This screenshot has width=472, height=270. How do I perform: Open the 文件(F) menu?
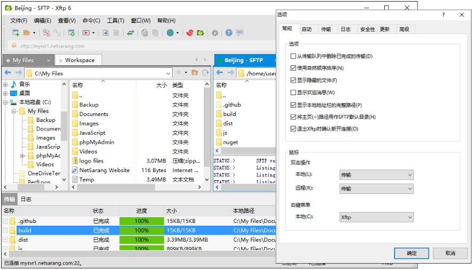tap(18, 20)
